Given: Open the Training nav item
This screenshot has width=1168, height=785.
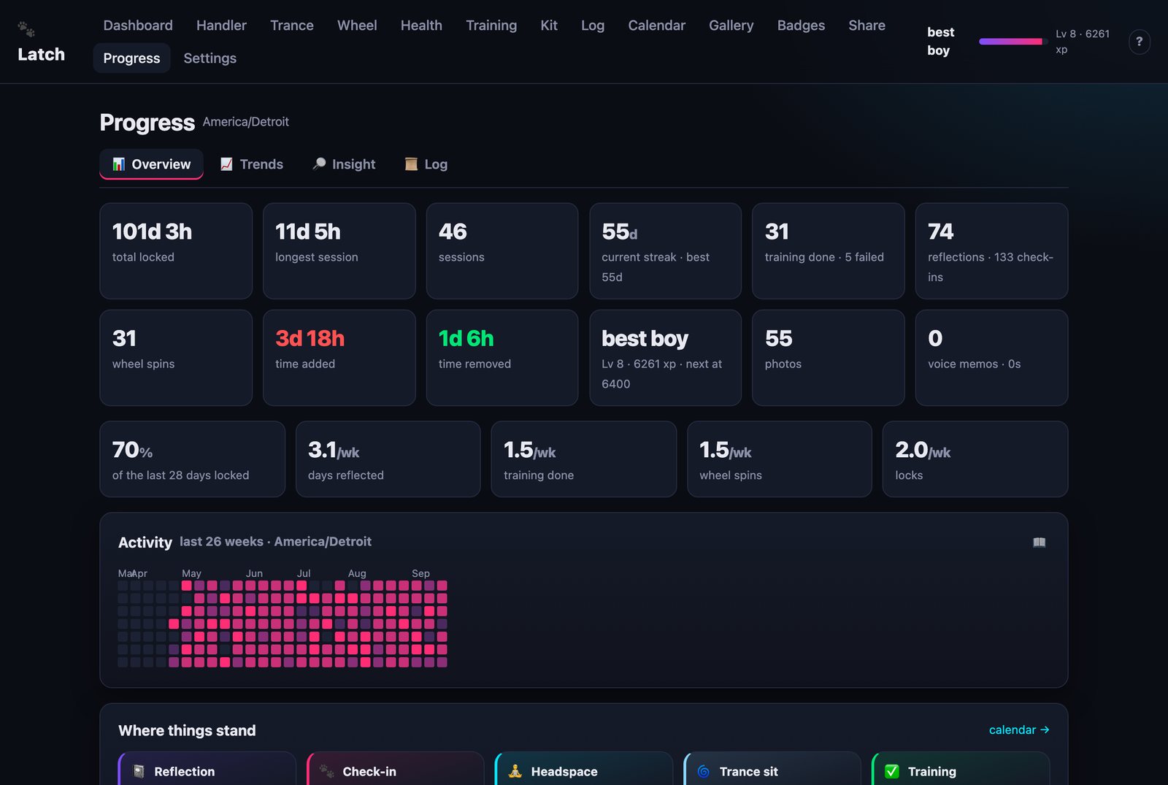Looking at the screenshot, I should click(x=491, y=26).
